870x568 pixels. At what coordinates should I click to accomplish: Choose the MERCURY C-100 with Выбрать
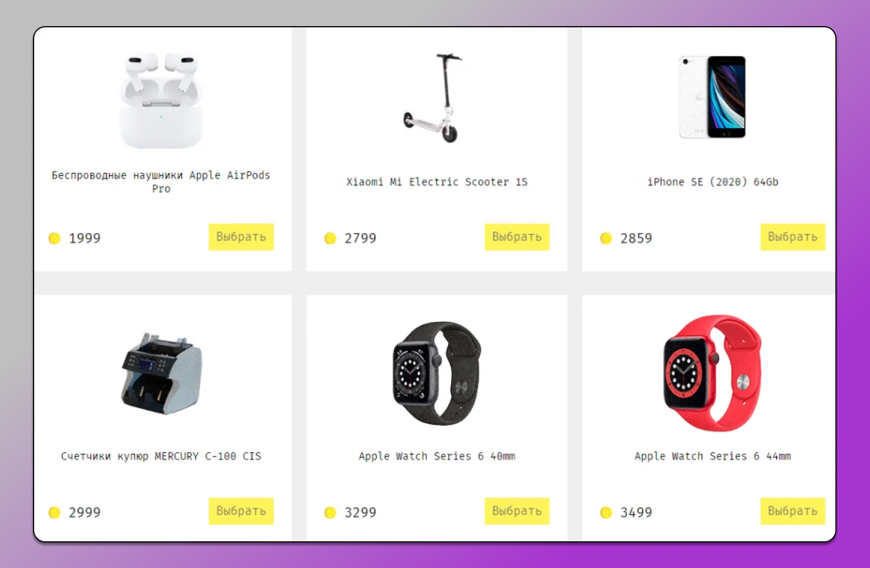click(241, 511)
